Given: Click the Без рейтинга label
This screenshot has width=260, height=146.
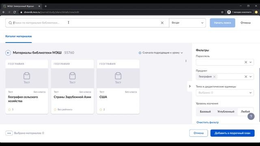Looking at the screenshot, I should 65,109.
